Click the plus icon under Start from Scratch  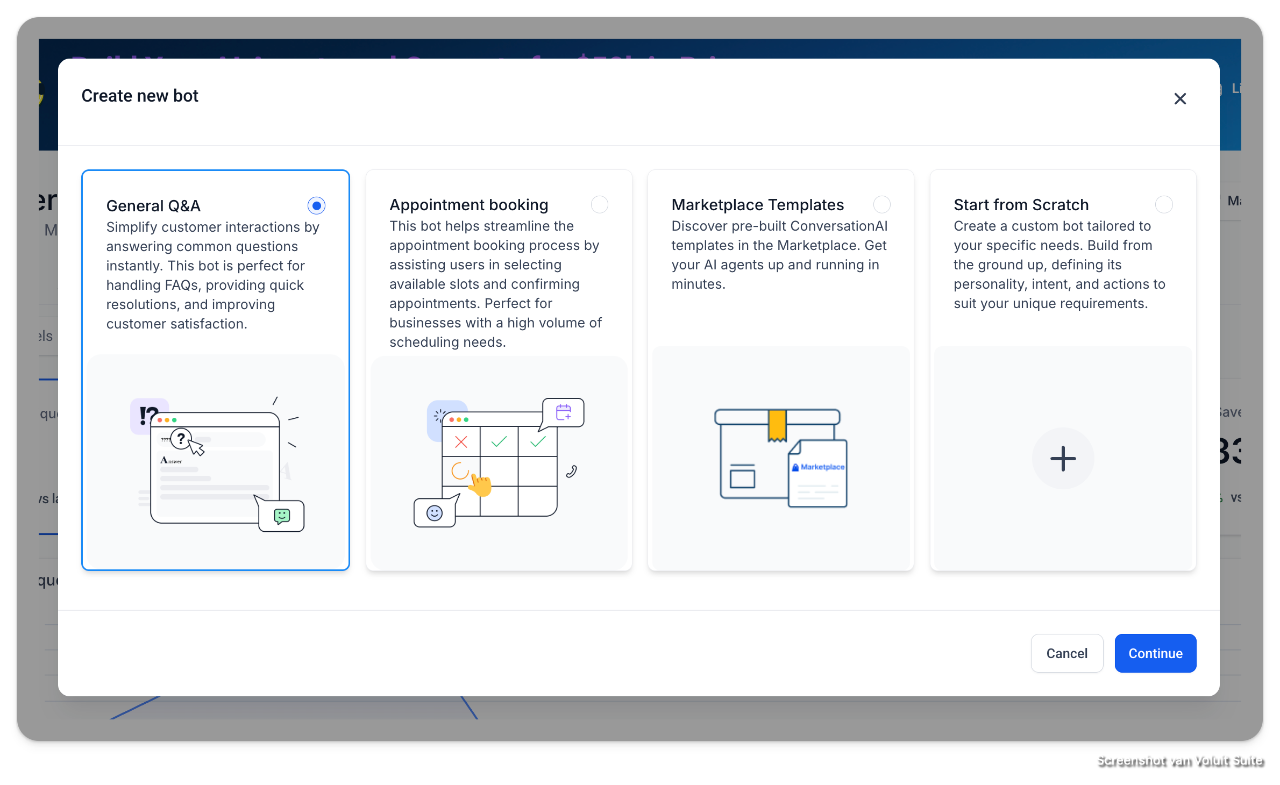pos(1063,459)
